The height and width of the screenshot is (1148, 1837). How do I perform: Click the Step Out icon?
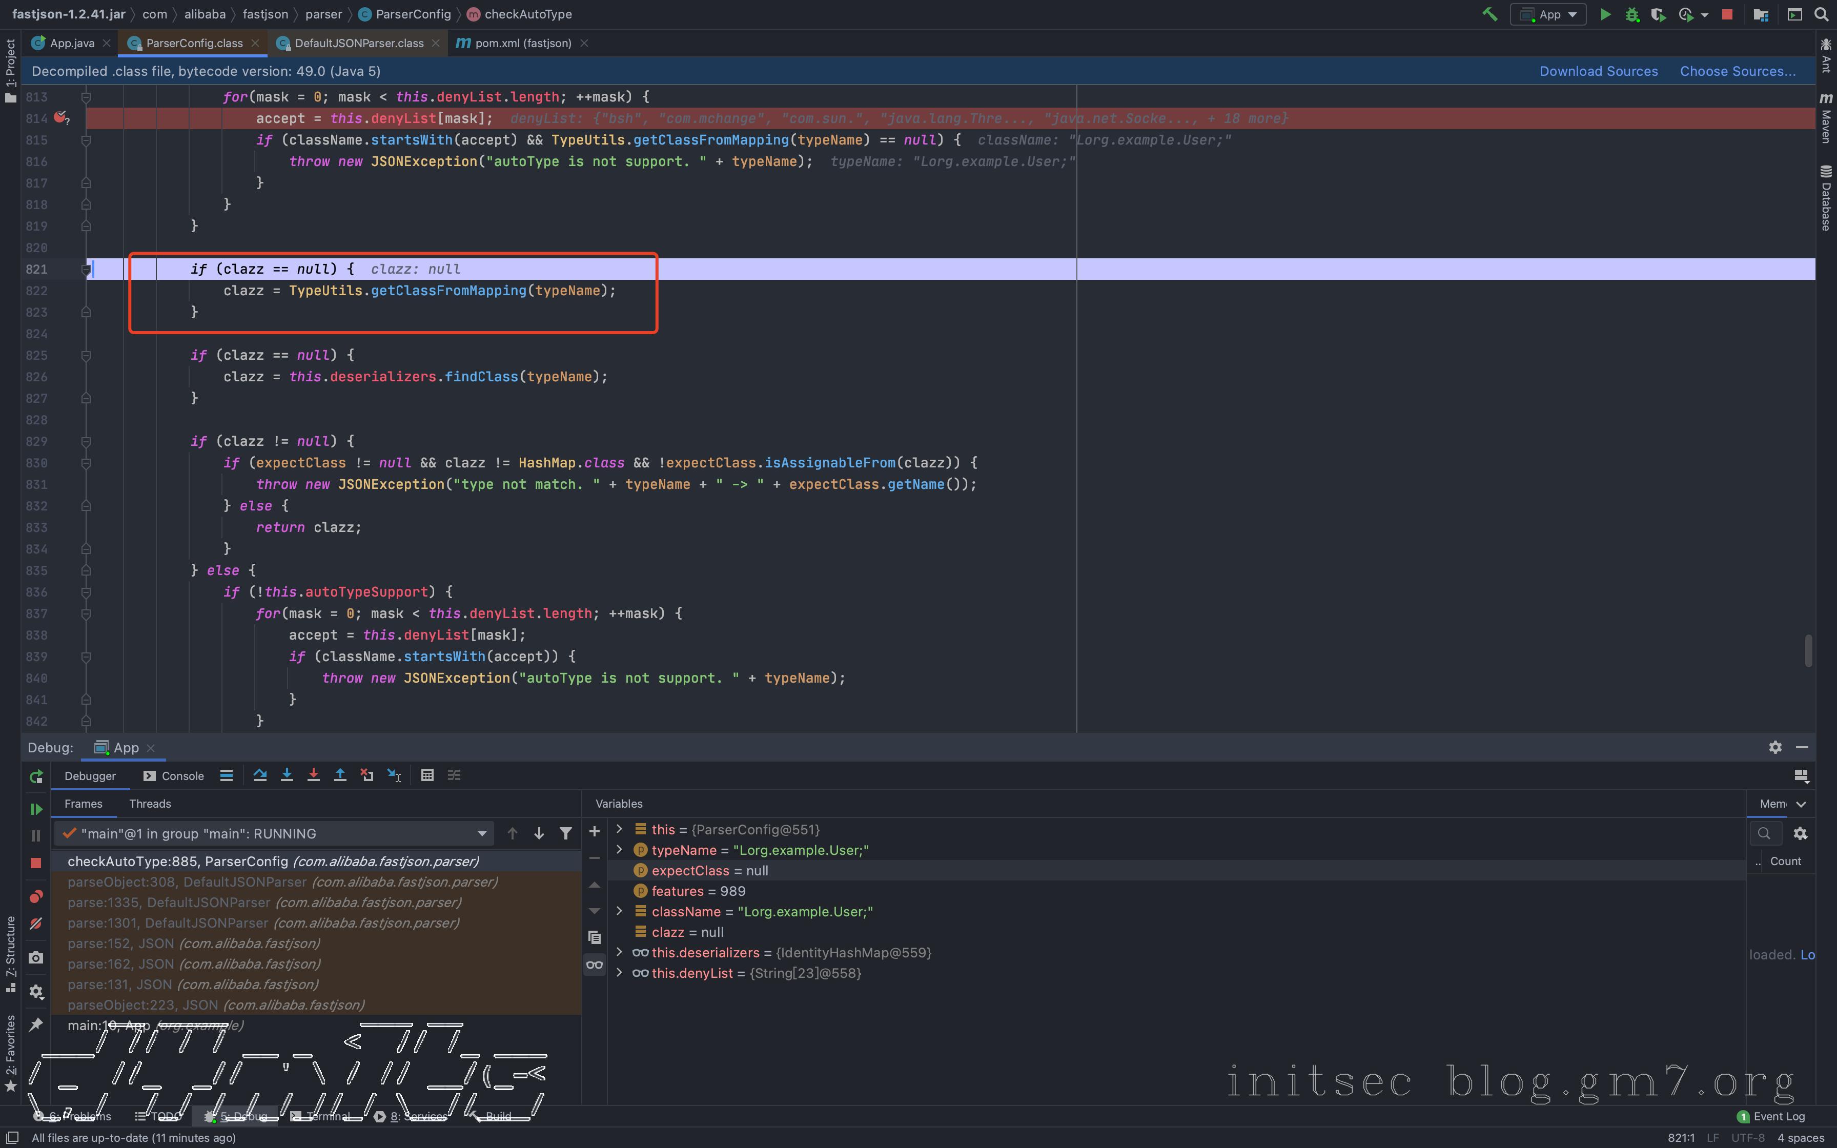pos(340,775)
